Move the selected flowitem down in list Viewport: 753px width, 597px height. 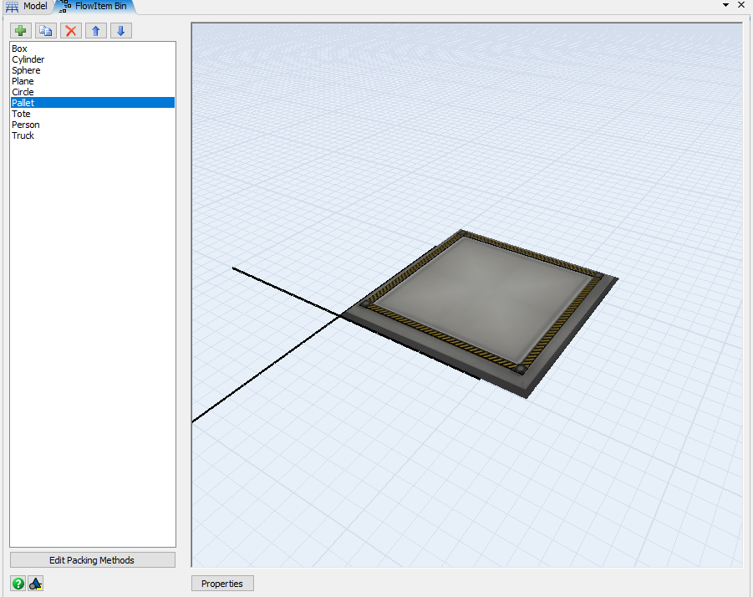tap(121, 31)
